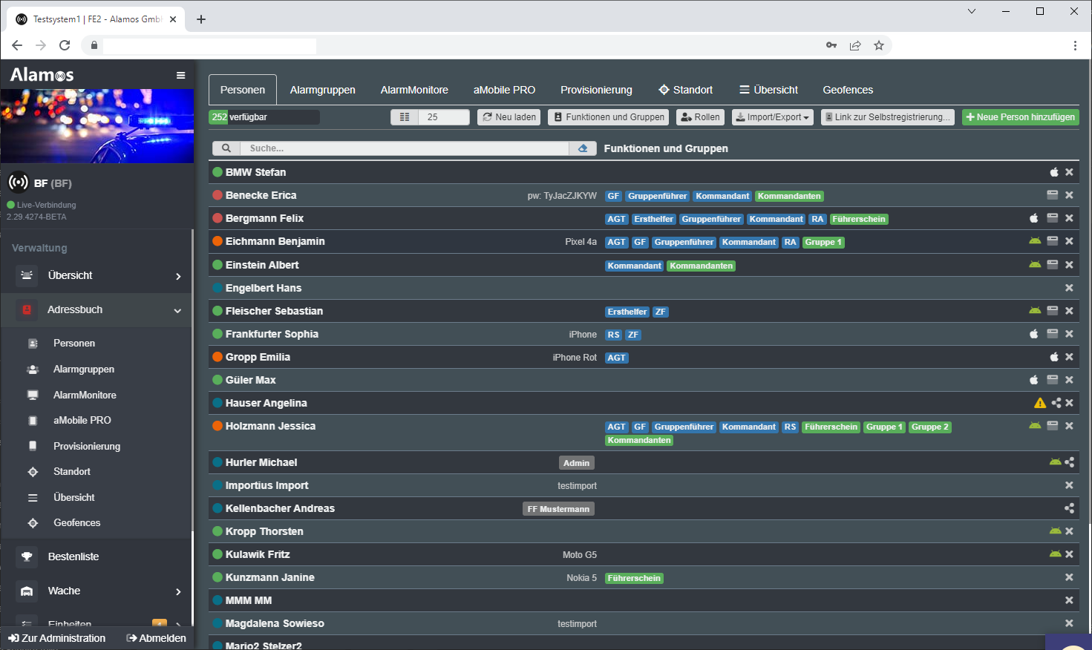The width and height of the screenshot is (1092, 650).
Task: Click the card icon in Benecke Erica's row
Action: [1052, 195]
